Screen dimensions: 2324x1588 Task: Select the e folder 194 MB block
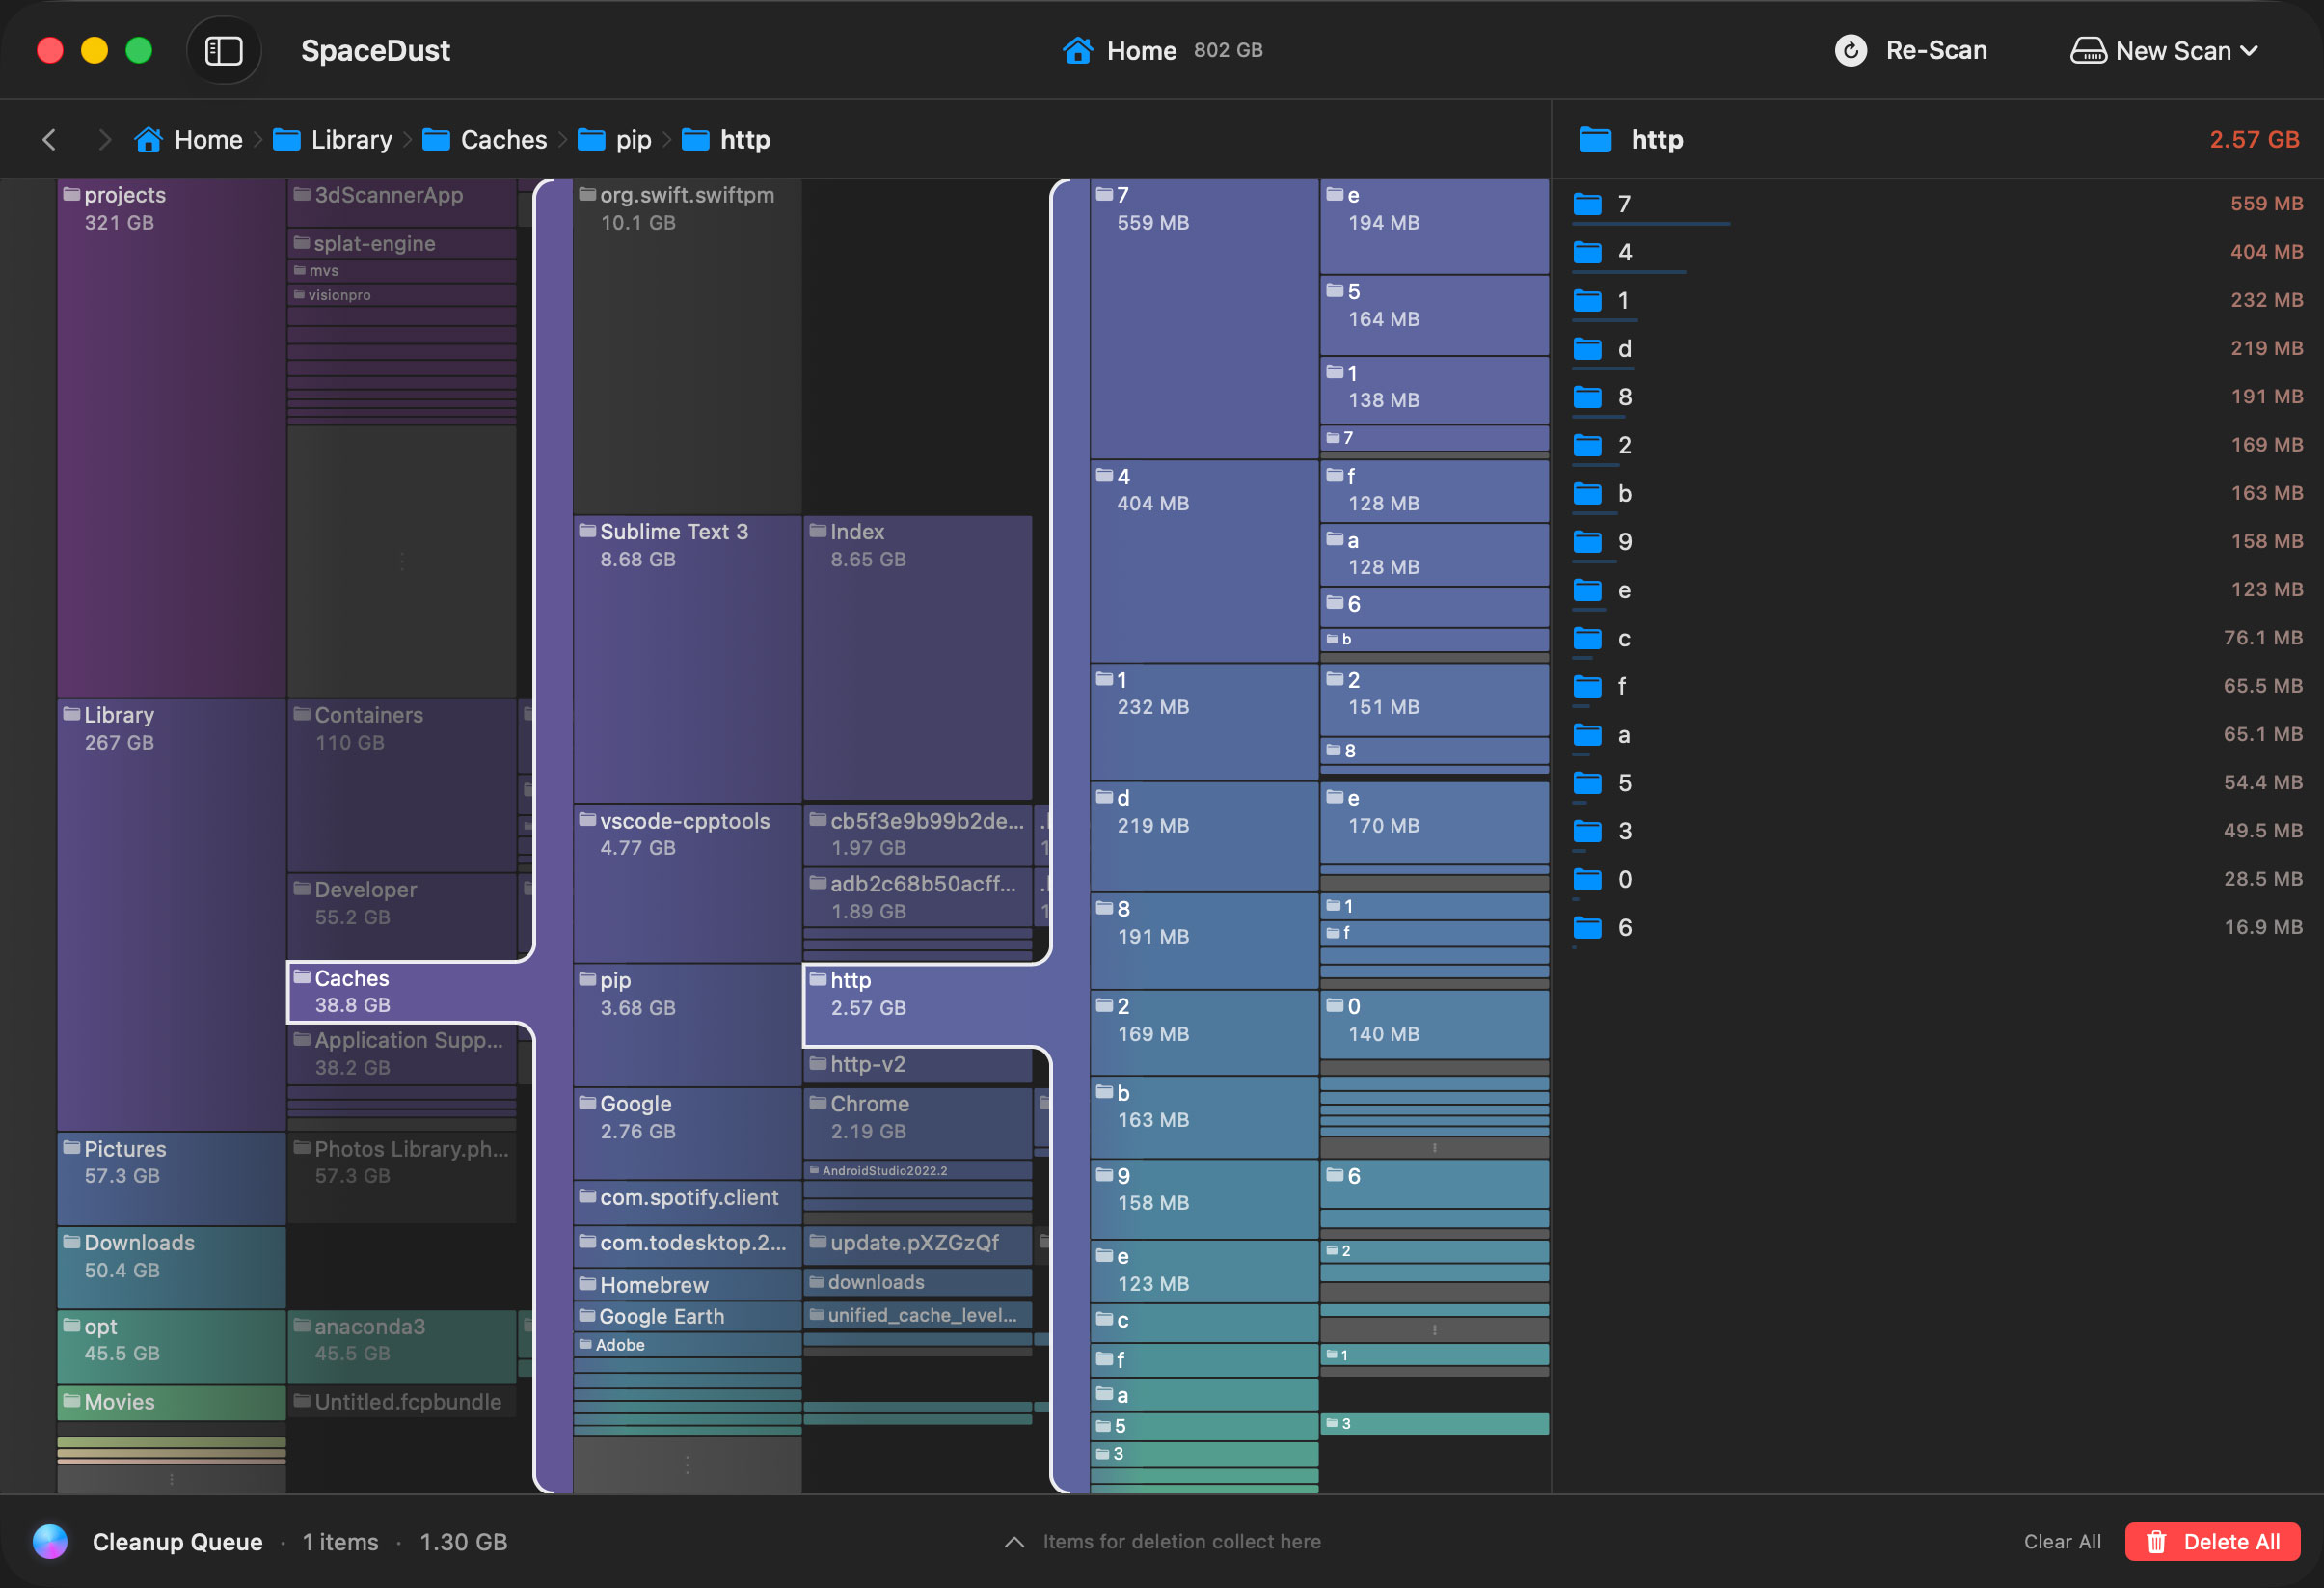point(1434,226)
